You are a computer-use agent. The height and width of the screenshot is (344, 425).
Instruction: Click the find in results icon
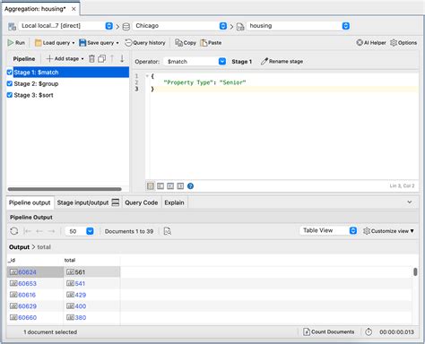(168, 231)
